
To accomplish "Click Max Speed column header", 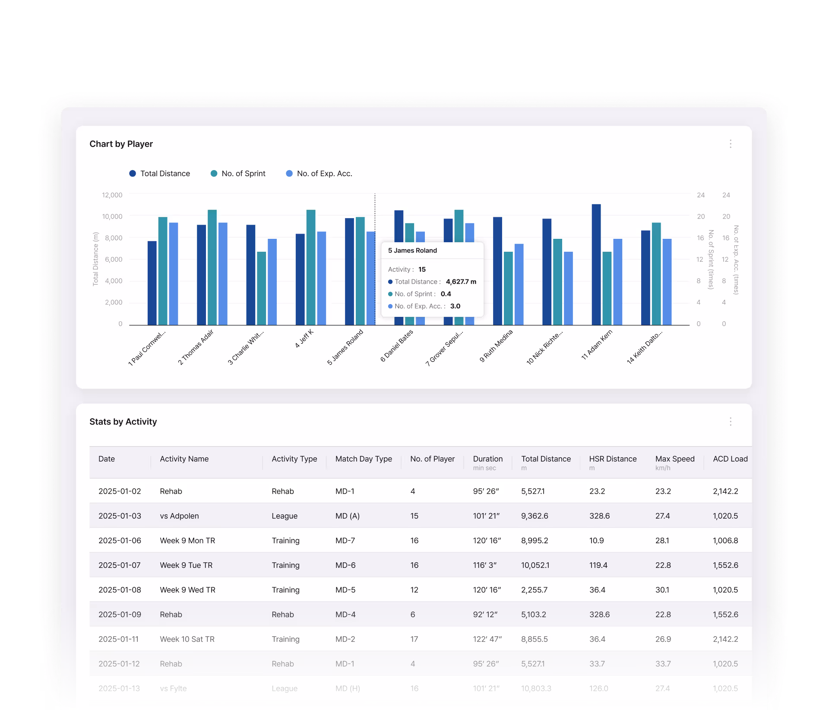I will click(x=674, y=459).
